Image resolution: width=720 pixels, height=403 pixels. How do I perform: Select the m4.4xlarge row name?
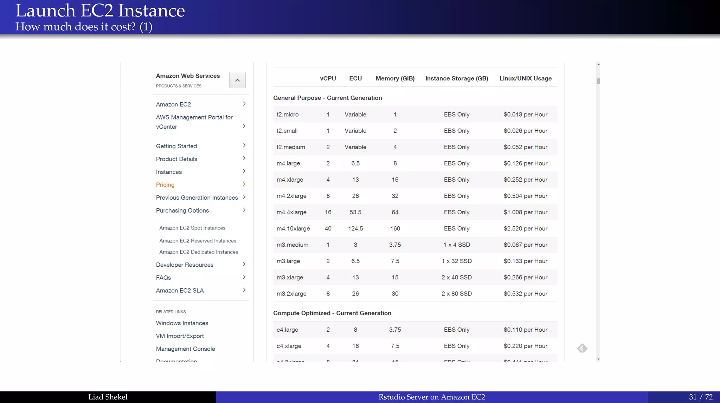click(x=291, y=212)
